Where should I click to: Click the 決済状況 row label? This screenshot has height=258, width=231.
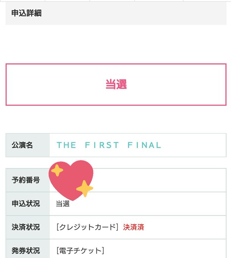[x=26, y=227]
